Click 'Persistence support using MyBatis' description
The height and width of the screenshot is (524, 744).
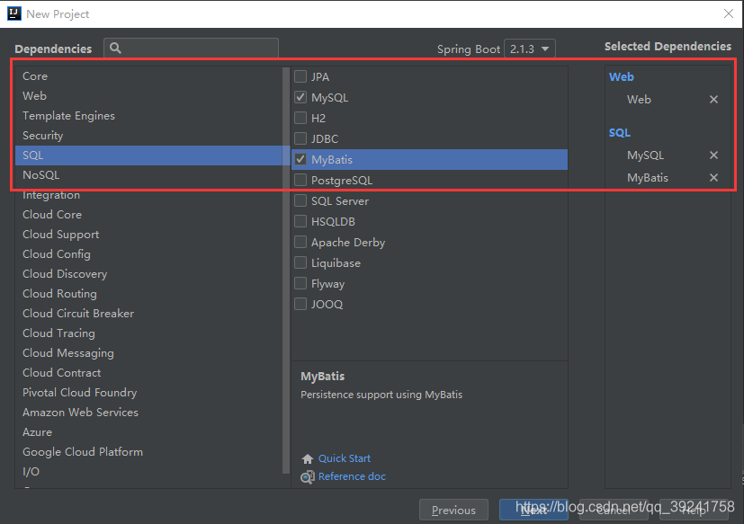click(x=381, y=395)
